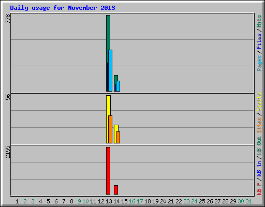This screenshot has height=207, width=265.
Task: Click the cyan Pages bar for day 14
Action: [118, 86]
